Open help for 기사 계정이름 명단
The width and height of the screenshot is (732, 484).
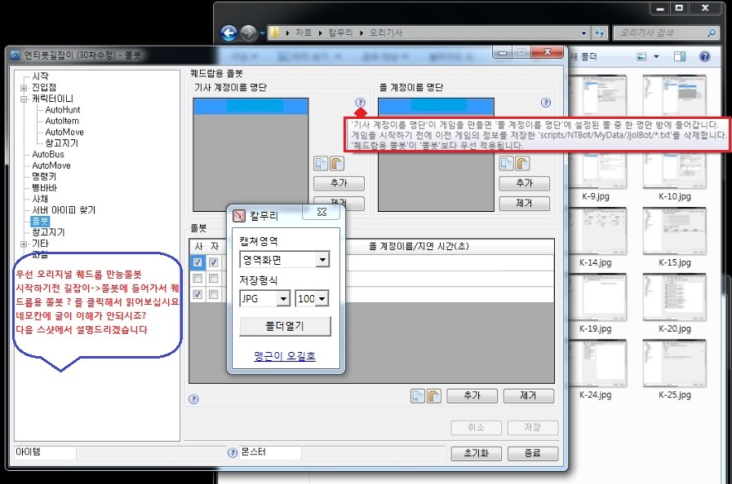click(x=360, y=102)
